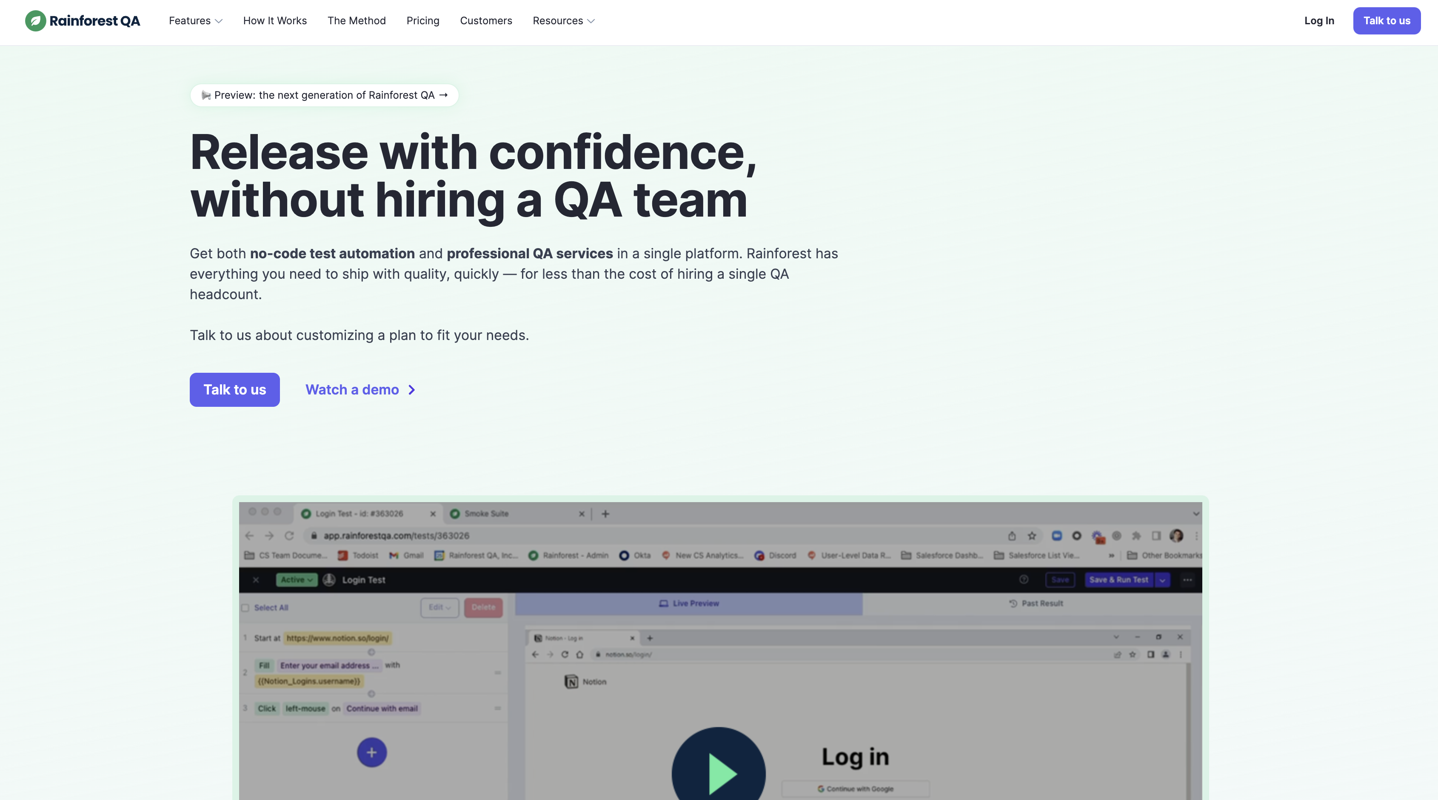Switch to the Smoke Suite browser tab
The height and width of the screenshot is (800, 1438).
[x=486, y=514]
